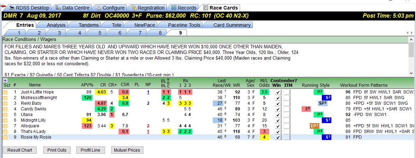Open the Records tab
This screenshot has height=158, width=416.
pos(184,8)
